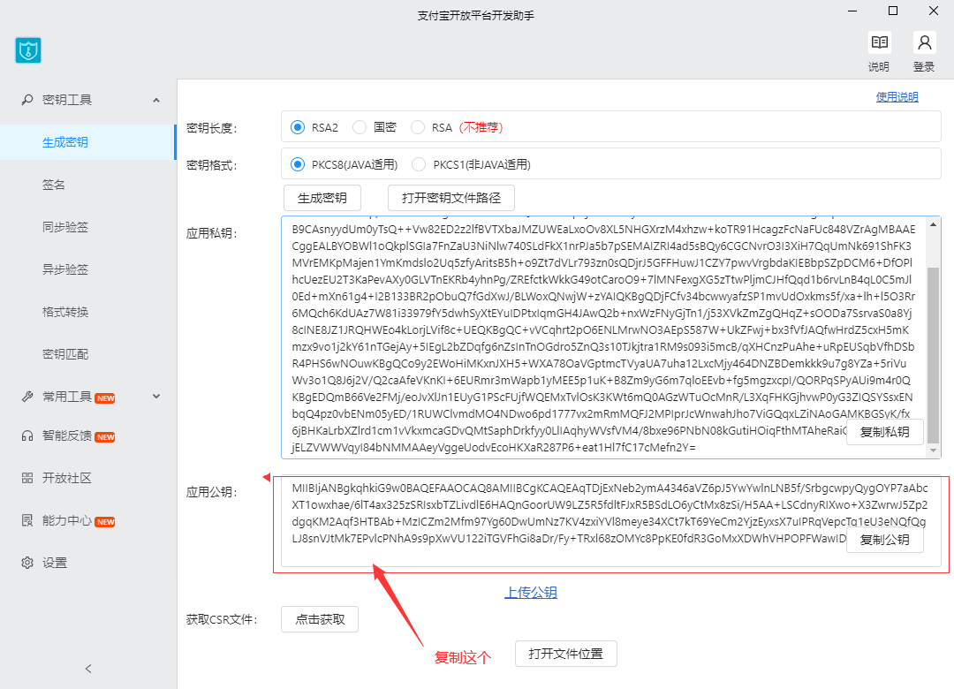Open 设置 gear icon
The height and width of the screenshot is (689, 954).
(x=27, y=563)
